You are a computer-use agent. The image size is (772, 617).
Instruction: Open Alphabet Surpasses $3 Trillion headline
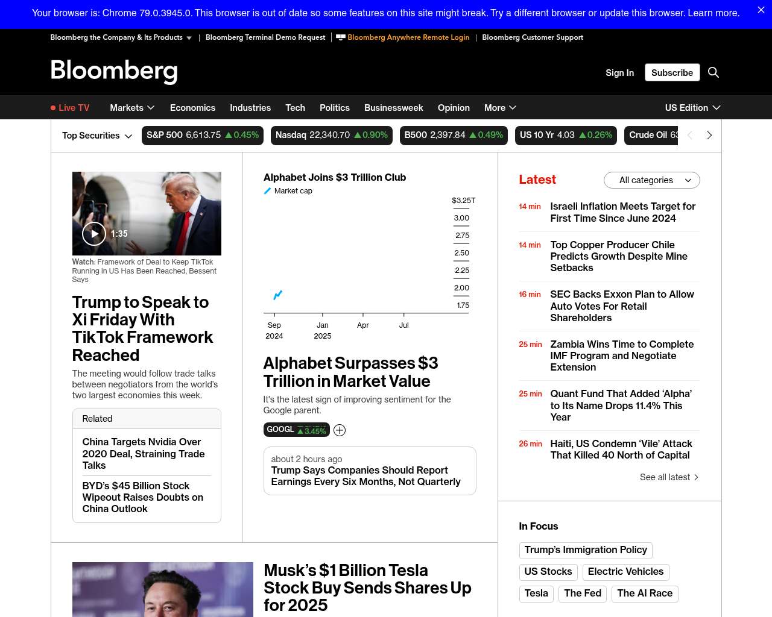[x=350, y=372]
